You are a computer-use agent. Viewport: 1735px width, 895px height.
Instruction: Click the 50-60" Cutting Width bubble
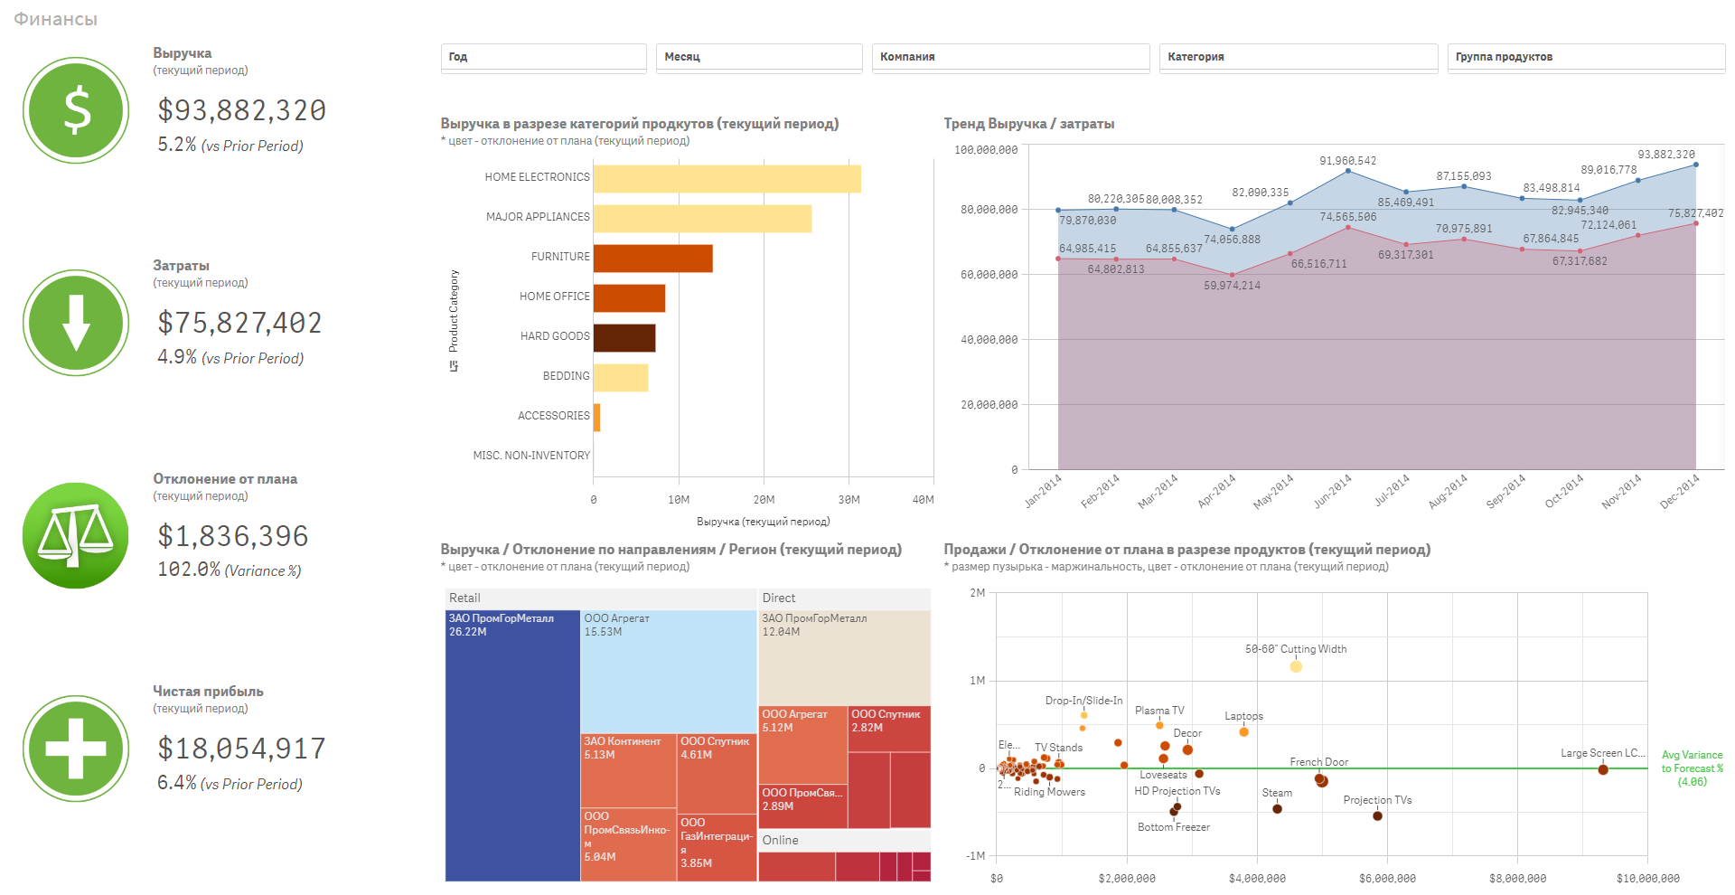pos(1296,666)
